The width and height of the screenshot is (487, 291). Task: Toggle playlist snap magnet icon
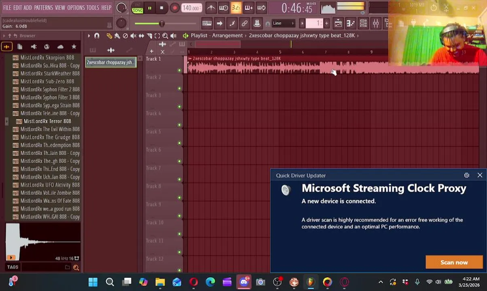coord(97,36)
